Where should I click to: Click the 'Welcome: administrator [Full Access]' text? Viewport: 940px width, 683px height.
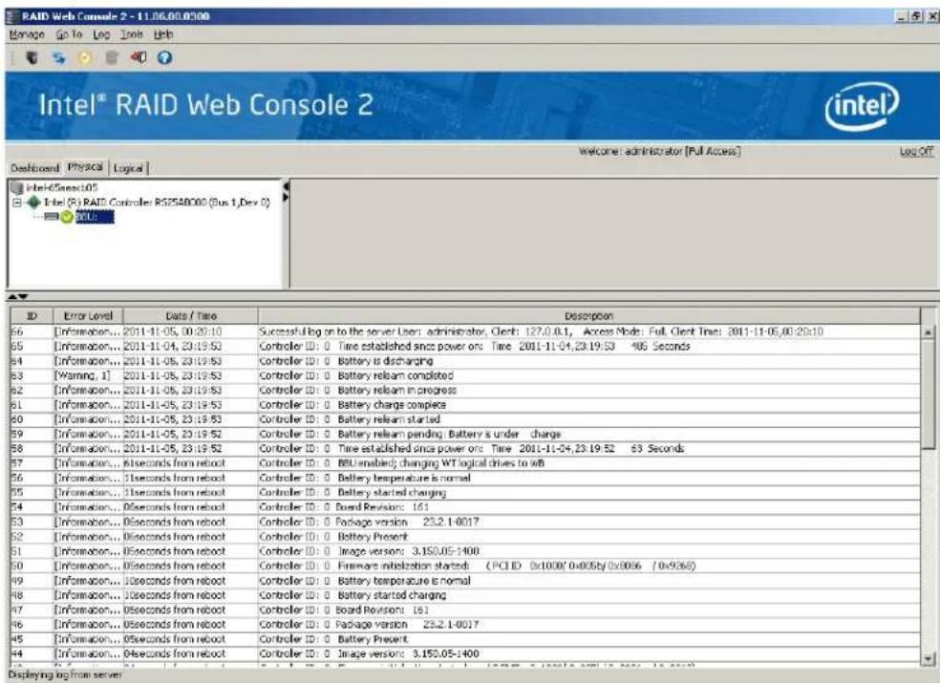point(659,151)
